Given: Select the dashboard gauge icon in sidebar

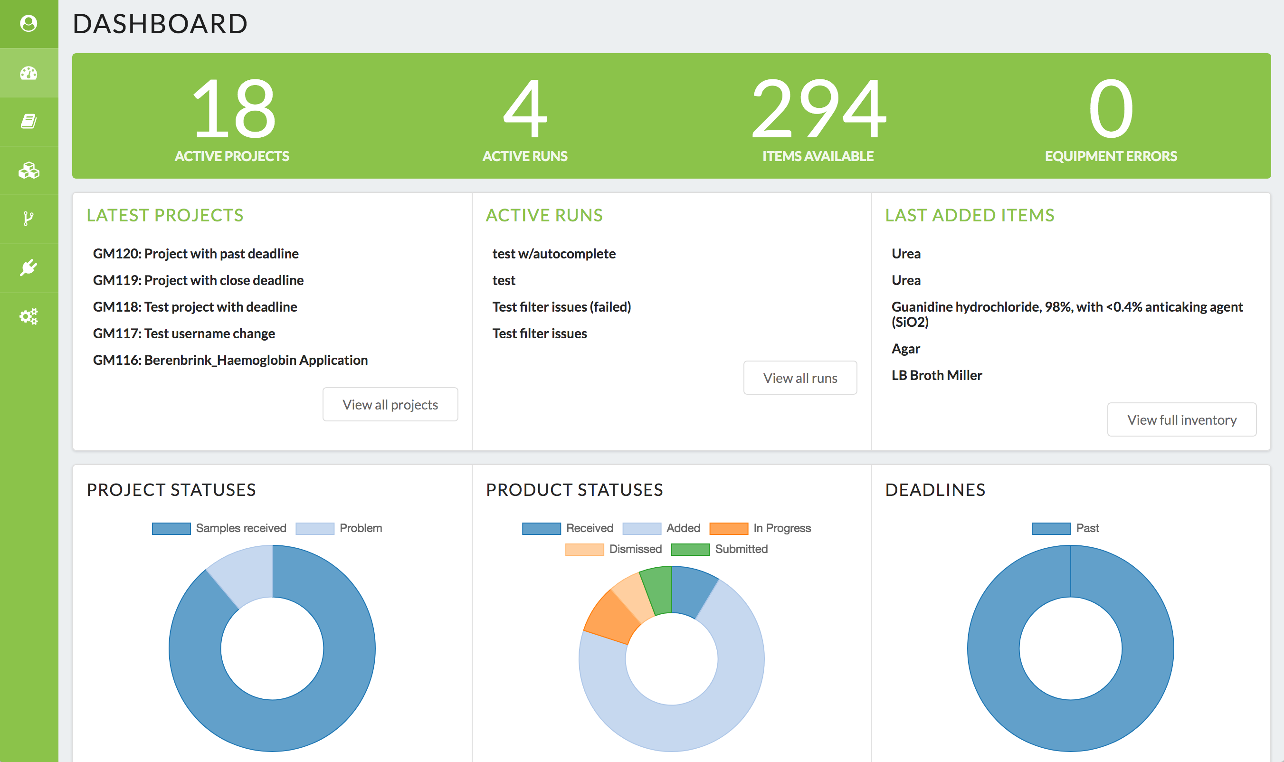Looking at the screenshot, I should click(x=29, y=73).
